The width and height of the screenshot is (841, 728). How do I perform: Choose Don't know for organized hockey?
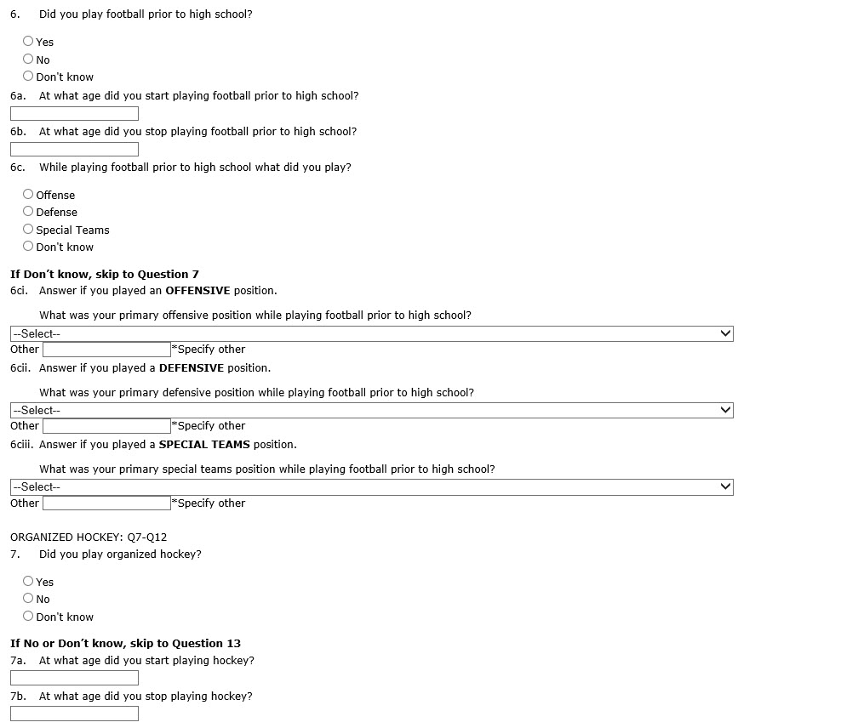(28, 616)
